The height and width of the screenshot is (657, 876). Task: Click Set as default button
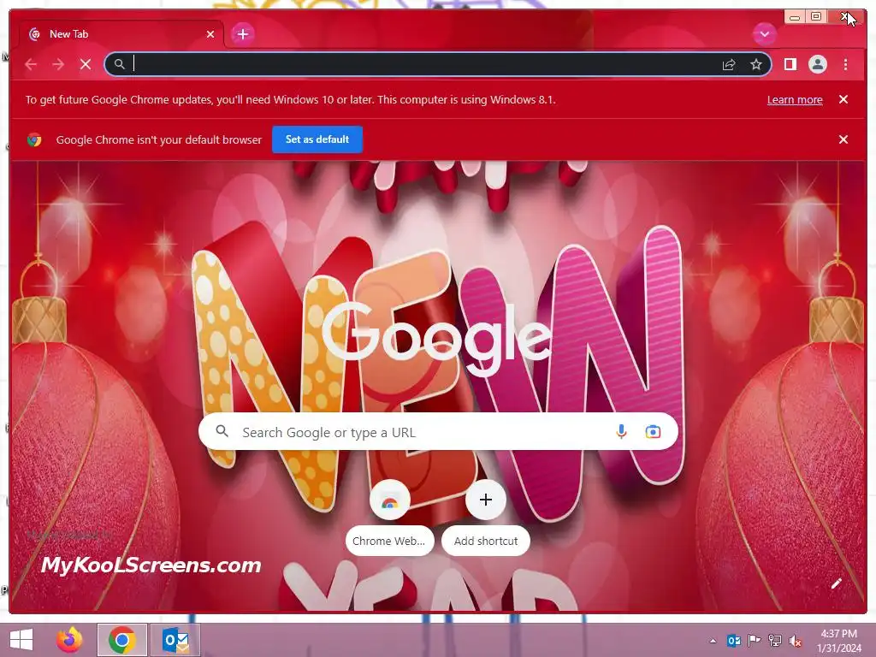317,139
